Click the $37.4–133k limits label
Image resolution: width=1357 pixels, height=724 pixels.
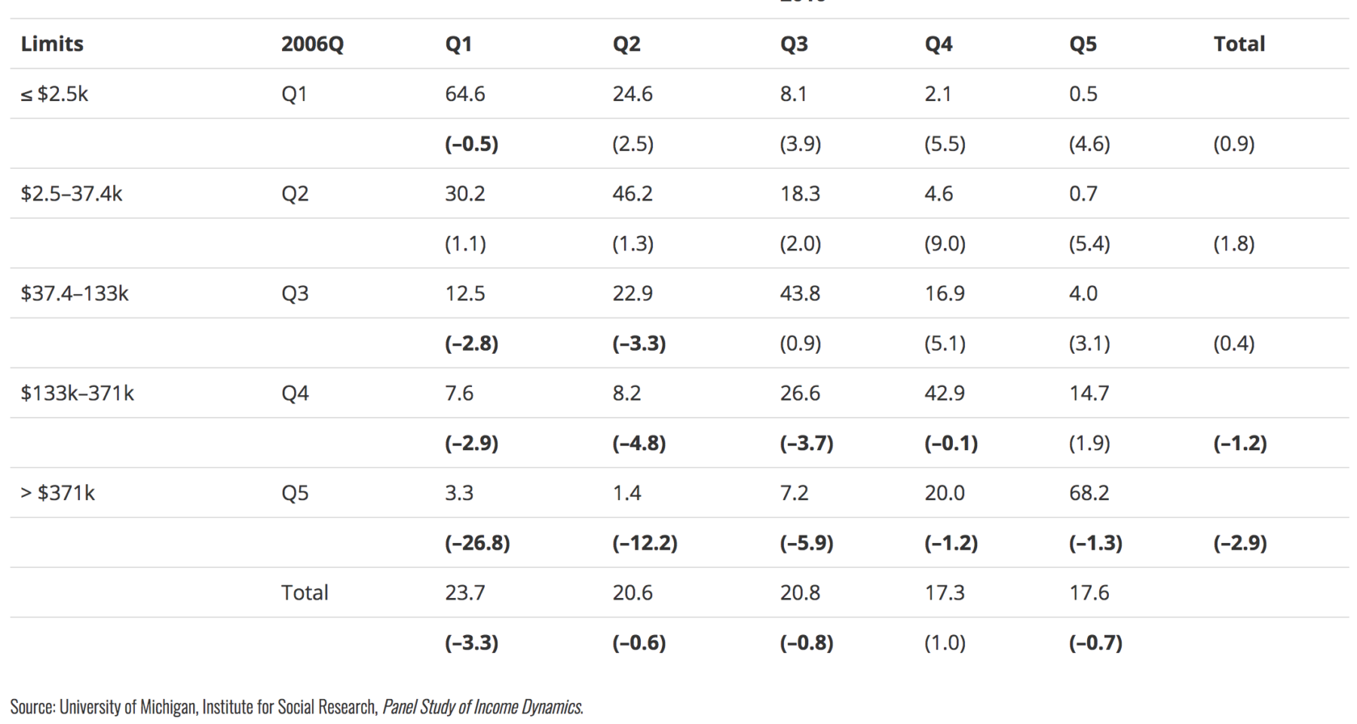tap(75, 293)
